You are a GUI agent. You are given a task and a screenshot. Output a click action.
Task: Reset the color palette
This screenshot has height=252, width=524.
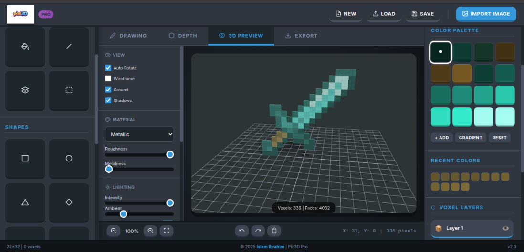(x=500, y=138)
